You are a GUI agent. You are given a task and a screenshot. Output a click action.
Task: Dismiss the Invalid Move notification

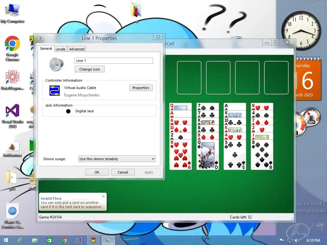click(103, 196)
